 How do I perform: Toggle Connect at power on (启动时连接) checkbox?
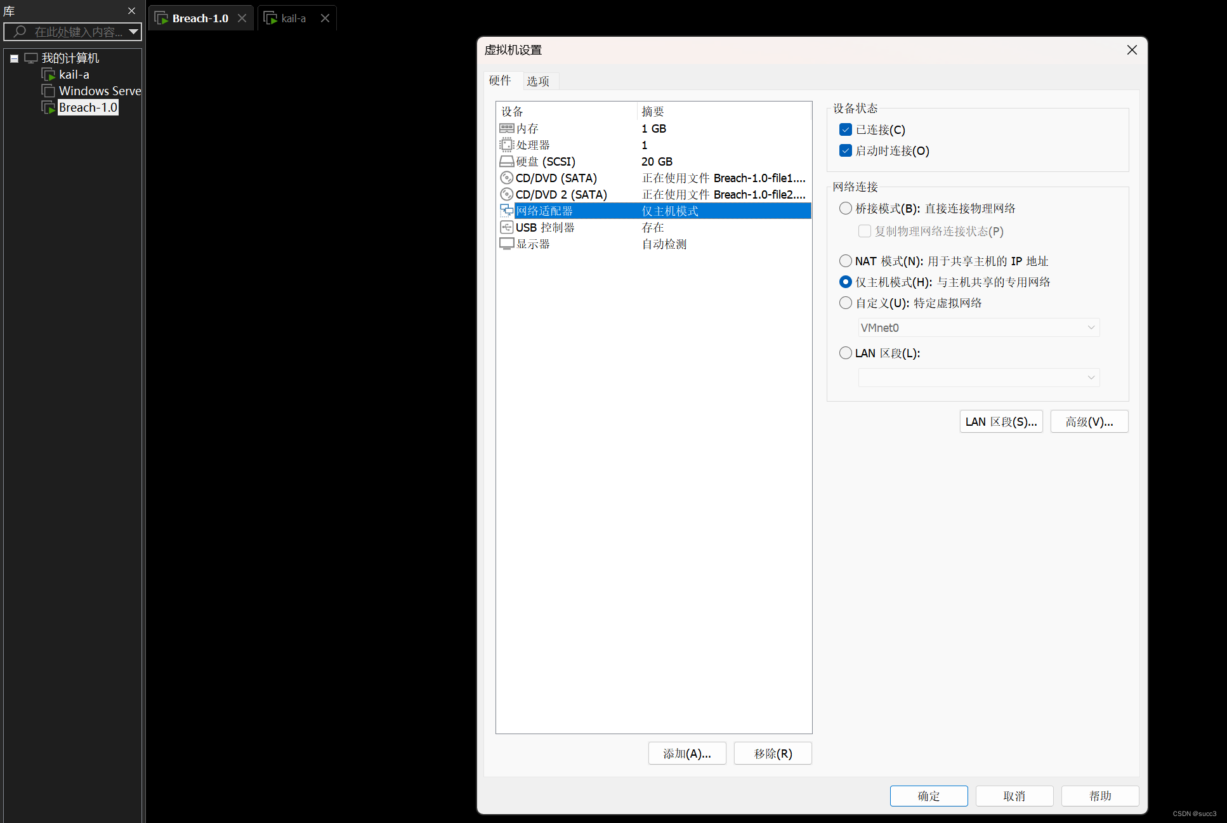pyautogui.click(x=846, y=150)
